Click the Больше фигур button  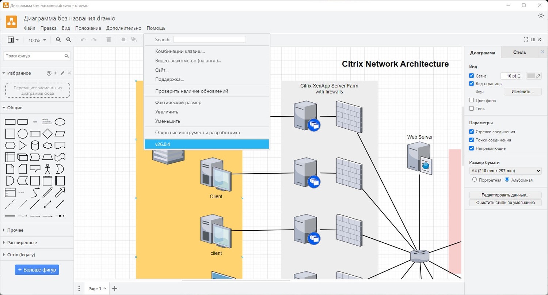37,270
